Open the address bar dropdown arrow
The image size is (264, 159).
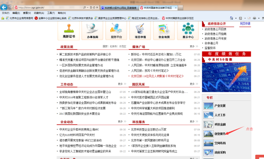87,7
